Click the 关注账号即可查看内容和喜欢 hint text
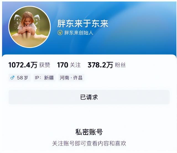The height and width of the screenshot is (153, 177). point(89,143)
